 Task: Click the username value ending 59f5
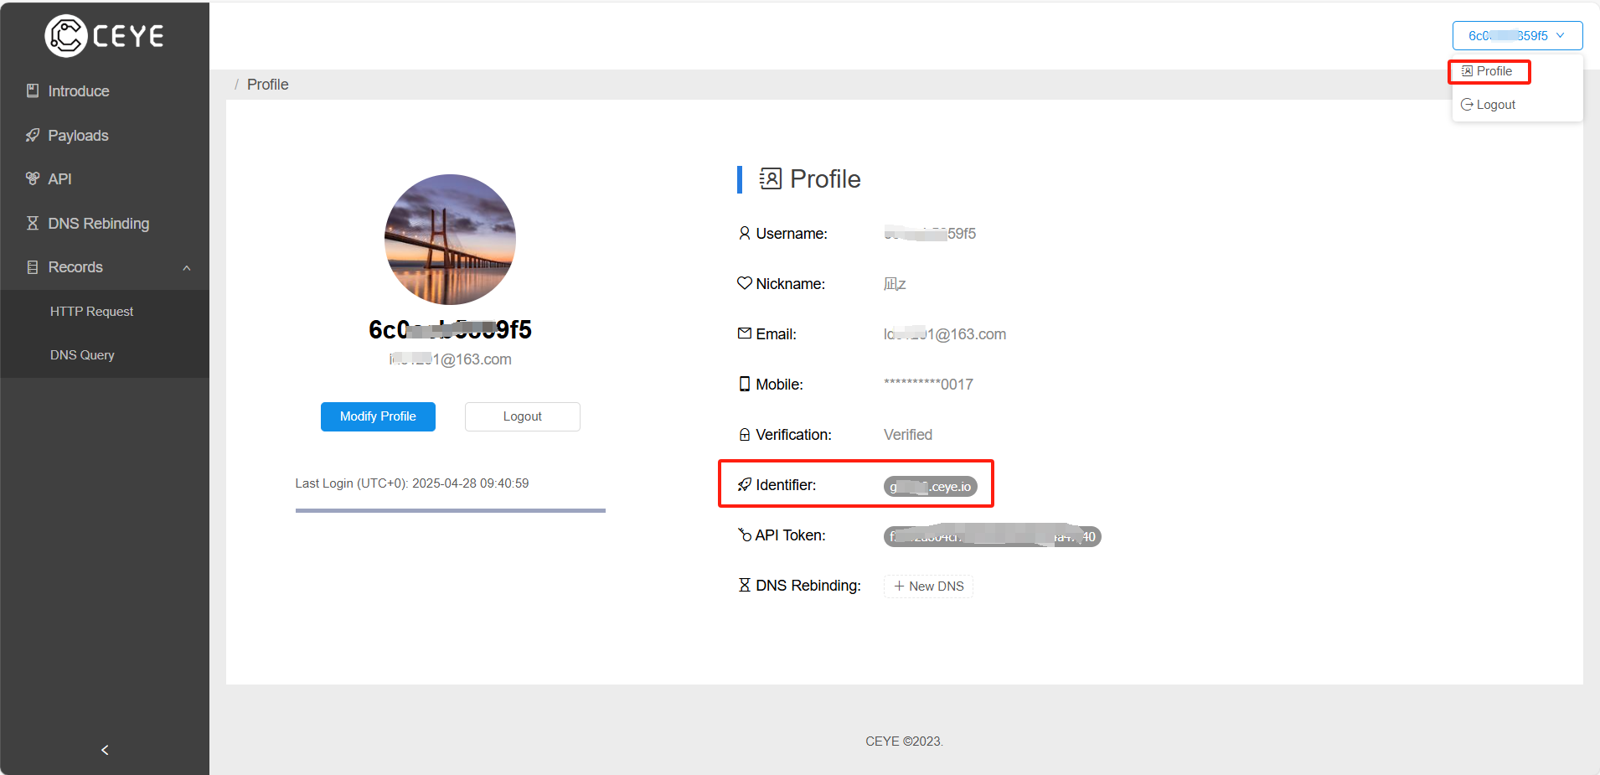click(x=930, y=234)
